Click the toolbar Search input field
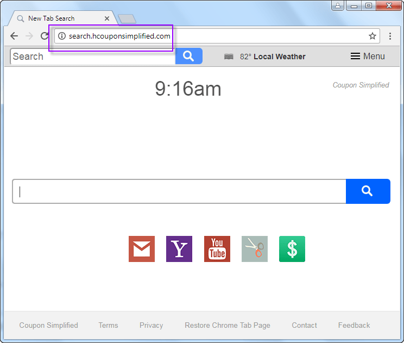The image size is (404, 343). click(x=93, y=56)
